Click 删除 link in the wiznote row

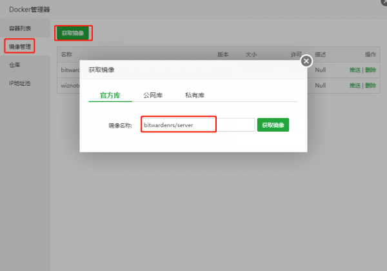click(370, 85)
